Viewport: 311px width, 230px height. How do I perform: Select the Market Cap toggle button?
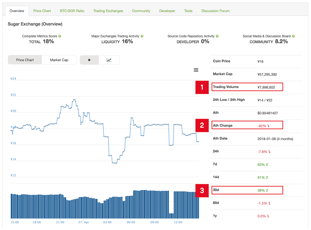(59, 60)
